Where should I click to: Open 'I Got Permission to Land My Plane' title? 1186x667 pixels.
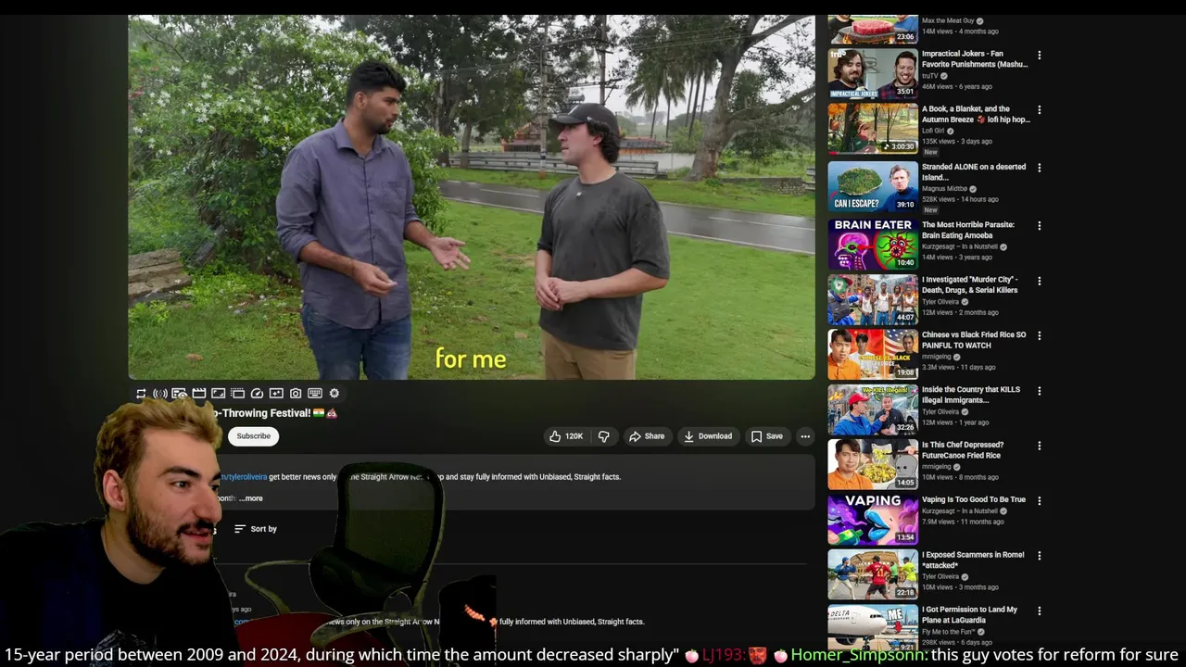(x=969, y=615)
